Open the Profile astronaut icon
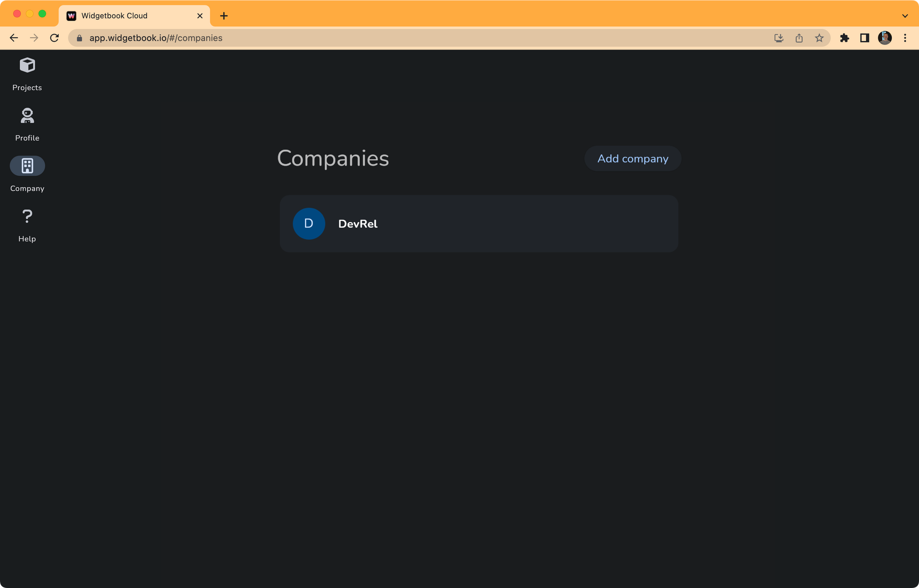 [27, 116]
